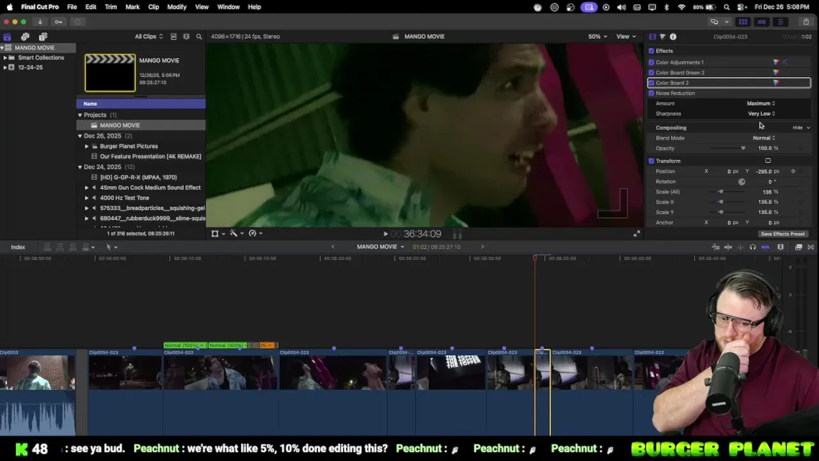
Task: Open the All Clips filter dropdown
Action: click(148, 36)
